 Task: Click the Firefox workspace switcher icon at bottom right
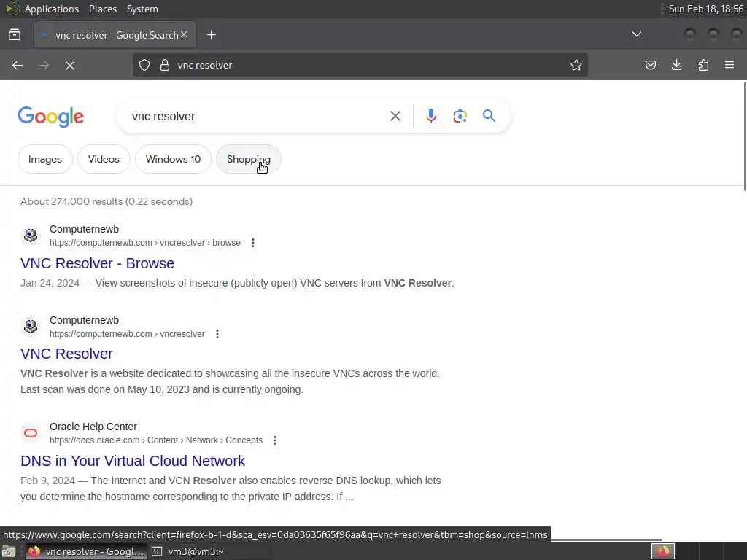[x=662, y=551]
